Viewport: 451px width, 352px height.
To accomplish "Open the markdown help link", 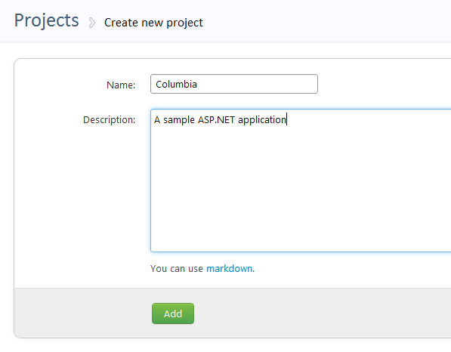I will pyautogui.click(x=229, y=269).
